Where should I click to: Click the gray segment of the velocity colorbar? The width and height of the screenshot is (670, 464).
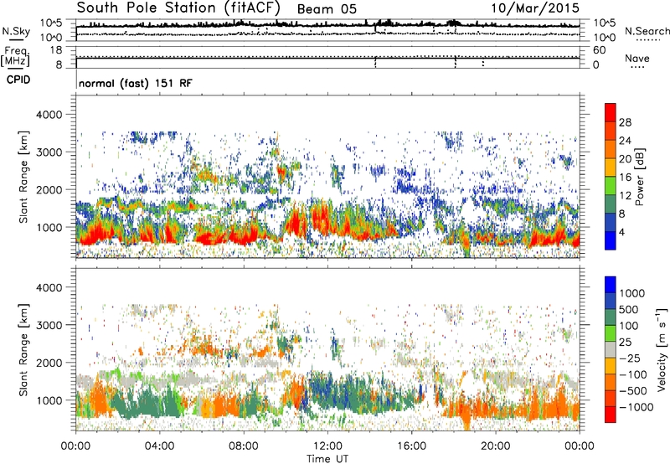[611, 349]
